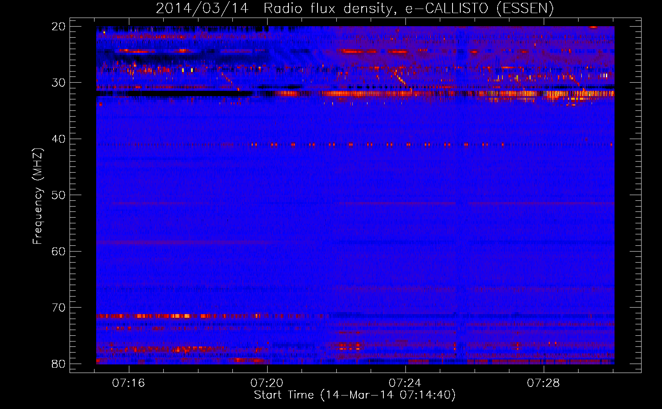This screenshot has width=662, height=409.
Task: Click the 30 MHz frequency tick label
Action: 59,83
